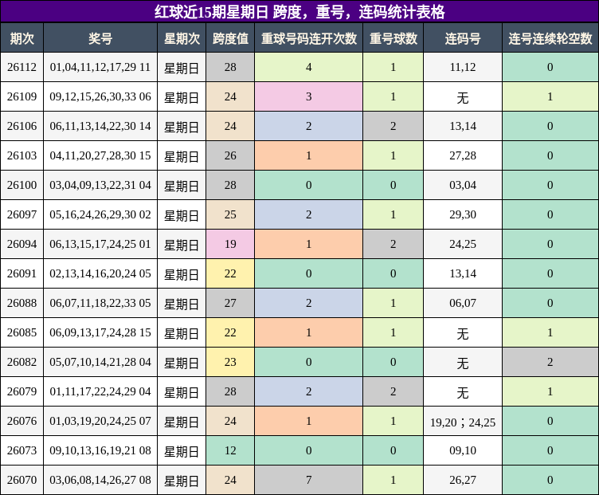Screen dimensions: 599x495
Task: Click repeat ball count 2 in row 26106
Action: tap(393, 126)
